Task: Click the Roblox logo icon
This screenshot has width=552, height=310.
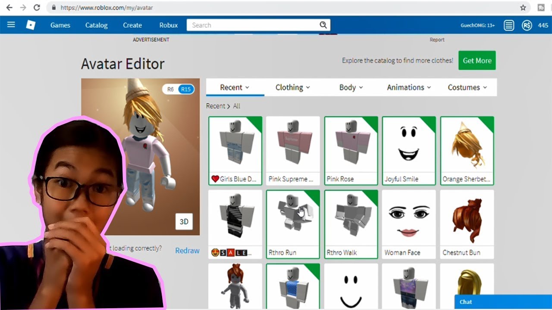Action: (31, 25)
